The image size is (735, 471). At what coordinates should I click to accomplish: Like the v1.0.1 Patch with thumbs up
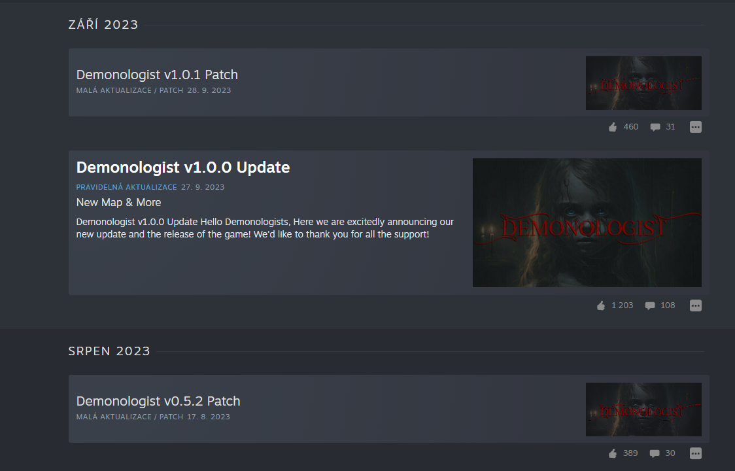click(613, 127)
